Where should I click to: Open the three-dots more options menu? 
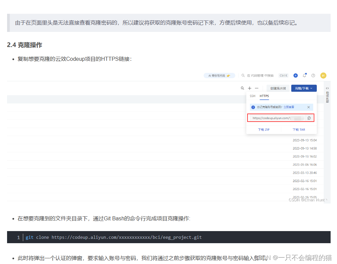point(257,88)
